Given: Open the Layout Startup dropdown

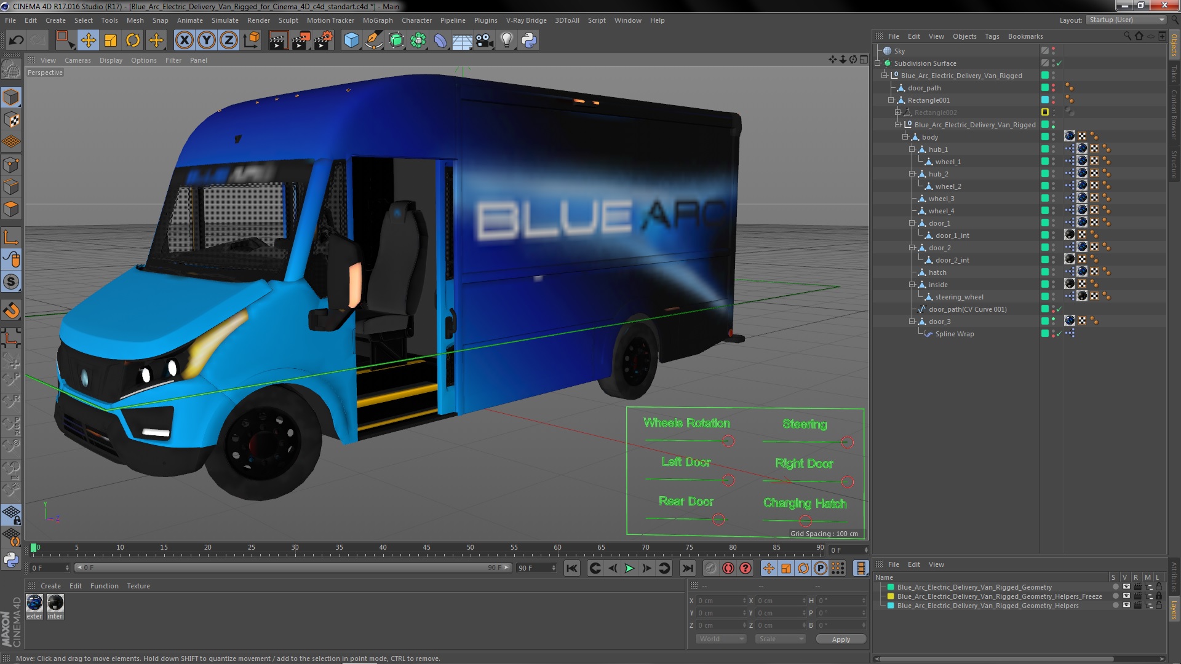Looking at the screenshot, I should (1126, 20).
